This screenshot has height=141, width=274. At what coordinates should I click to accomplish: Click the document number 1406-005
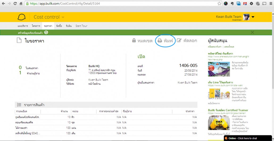tap(188, 65)
